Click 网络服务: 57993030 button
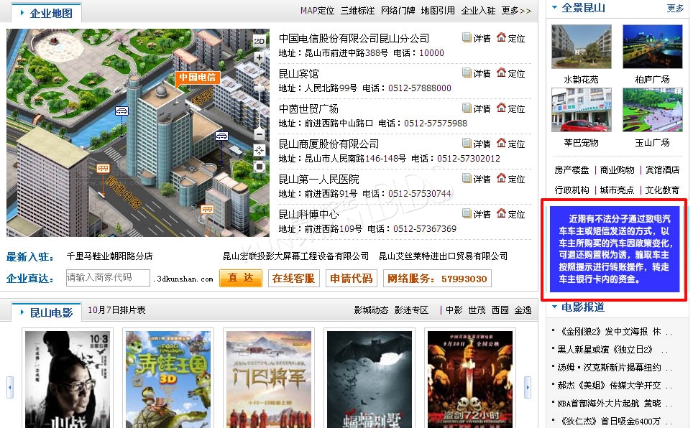This screenshot has width=693, height=428. click(437, 278)
